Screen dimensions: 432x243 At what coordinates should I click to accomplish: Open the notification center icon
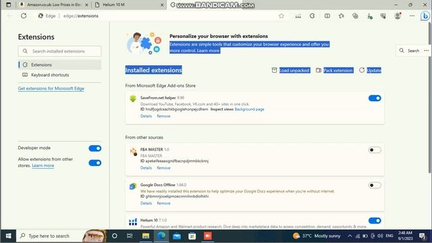click(423, 236)
